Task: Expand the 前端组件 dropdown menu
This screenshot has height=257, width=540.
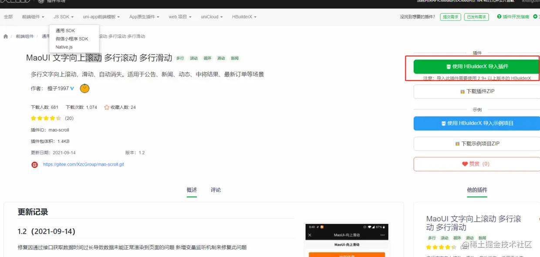Action: click(x=34, y=17)
